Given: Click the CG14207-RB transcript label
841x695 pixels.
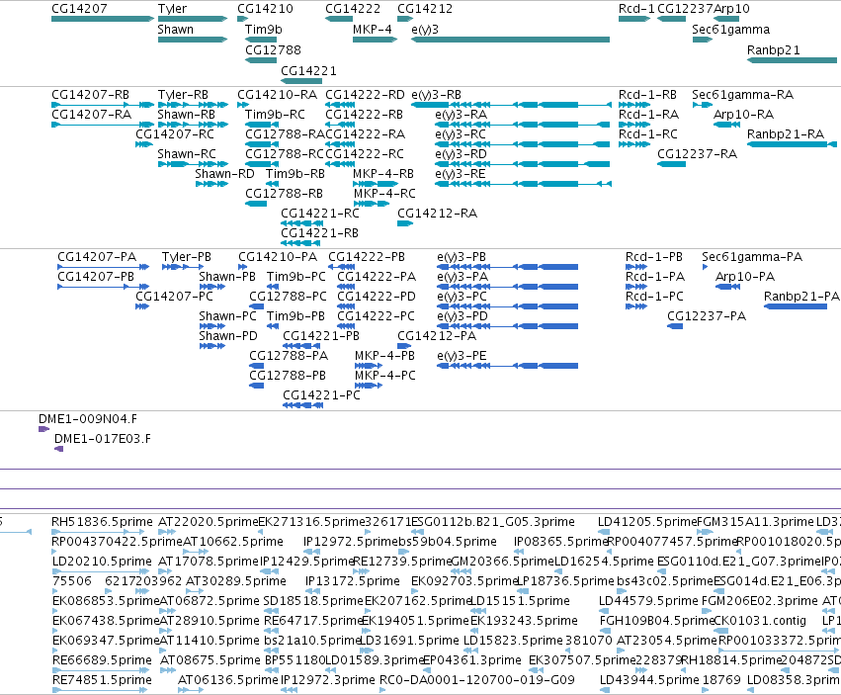Looking at the screenshot, I should tap(91, 95).
